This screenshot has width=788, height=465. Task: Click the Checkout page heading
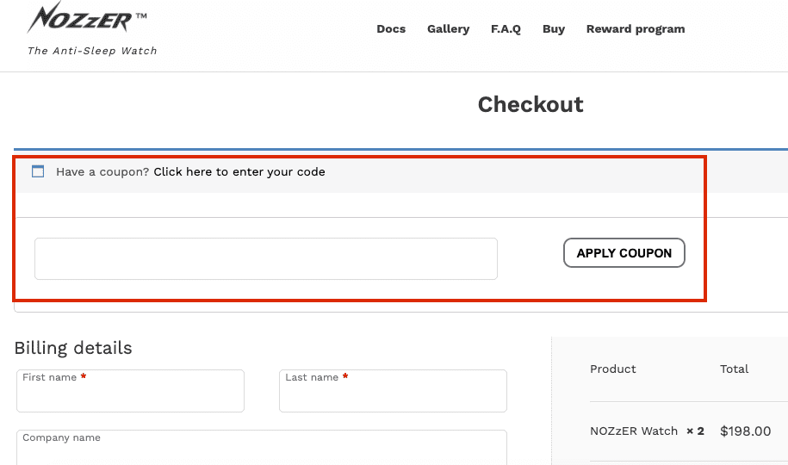click(531, 104)
